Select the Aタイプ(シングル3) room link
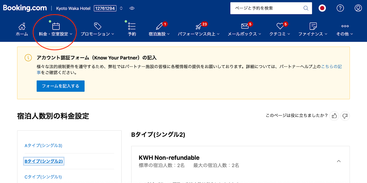The width and height of the screenshot is (367, 183). 43,146
